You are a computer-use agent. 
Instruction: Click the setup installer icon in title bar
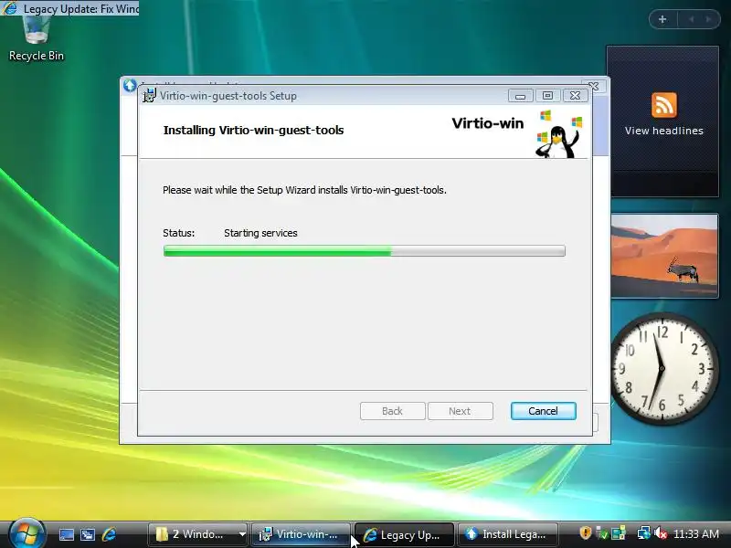pyautogui.click(x=149, y=96)
